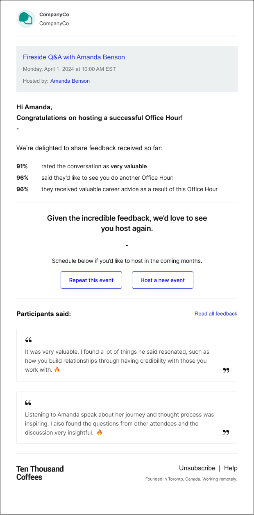The height and width of the screenshot is (515, 254).
Task: Click the Unsubscribe link in footer
Action: tap(197, 468)
